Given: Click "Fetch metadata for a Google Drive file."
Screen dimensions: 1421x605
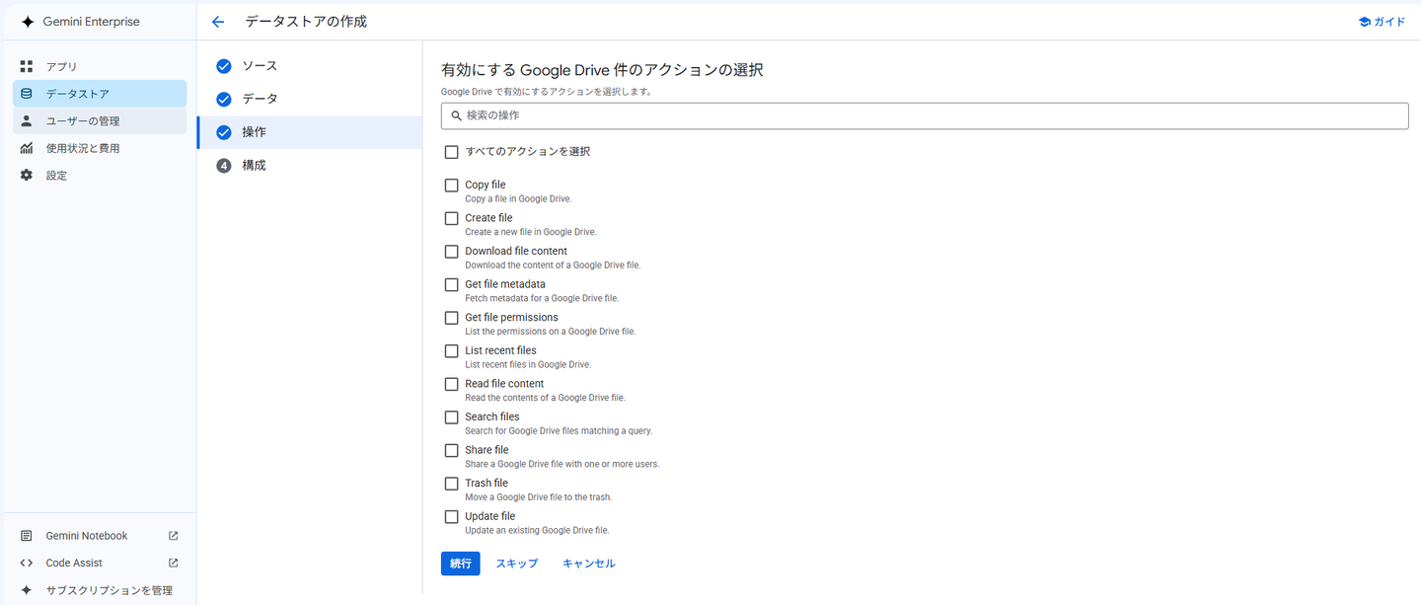Looking at the screenshot, I should [542, 298].
